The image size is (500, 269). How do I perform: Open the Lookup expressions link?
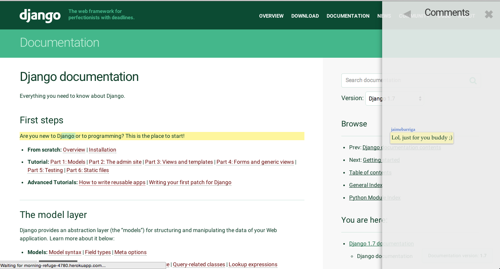(253, 264)
